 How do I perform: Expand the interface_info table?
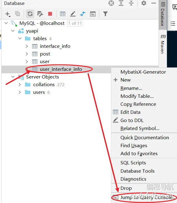27,46
